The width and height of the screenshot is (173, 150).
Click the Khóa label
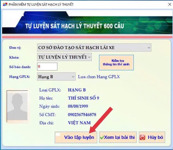pyautogui.click(x=14, y=57)
